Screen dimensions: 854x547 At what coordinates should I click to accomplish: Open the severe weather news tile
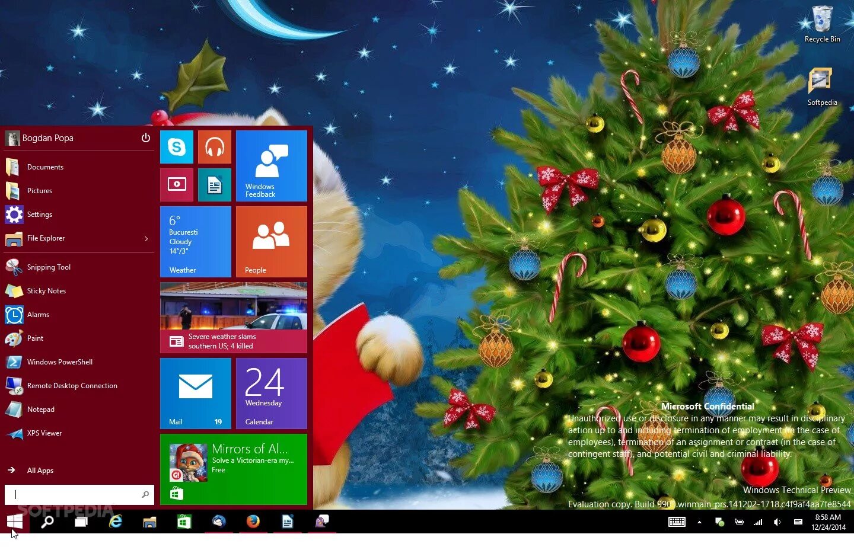(234, 318)
